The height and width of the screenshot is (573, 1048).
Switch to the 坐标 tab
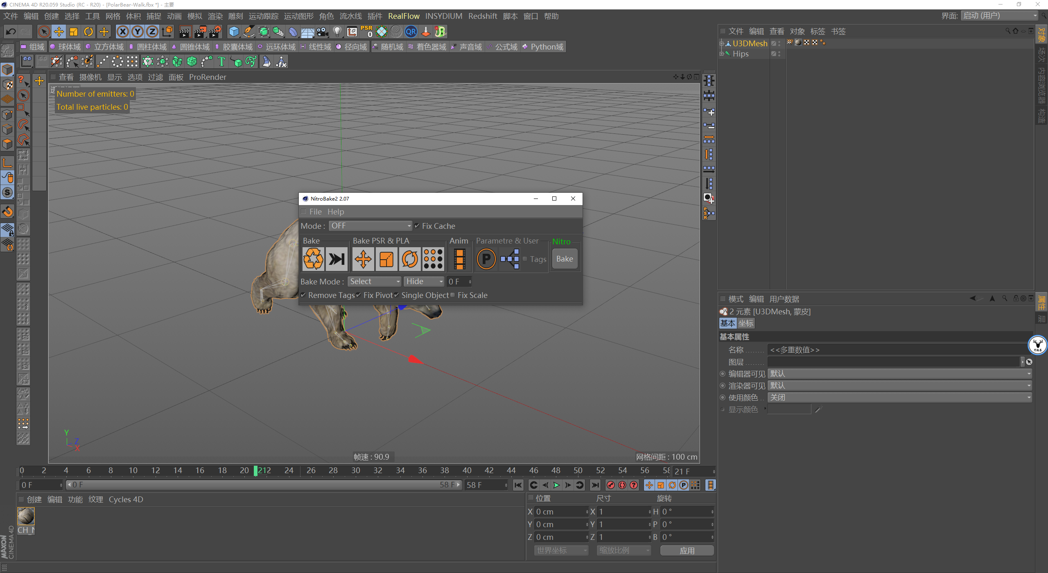[745, 323]
